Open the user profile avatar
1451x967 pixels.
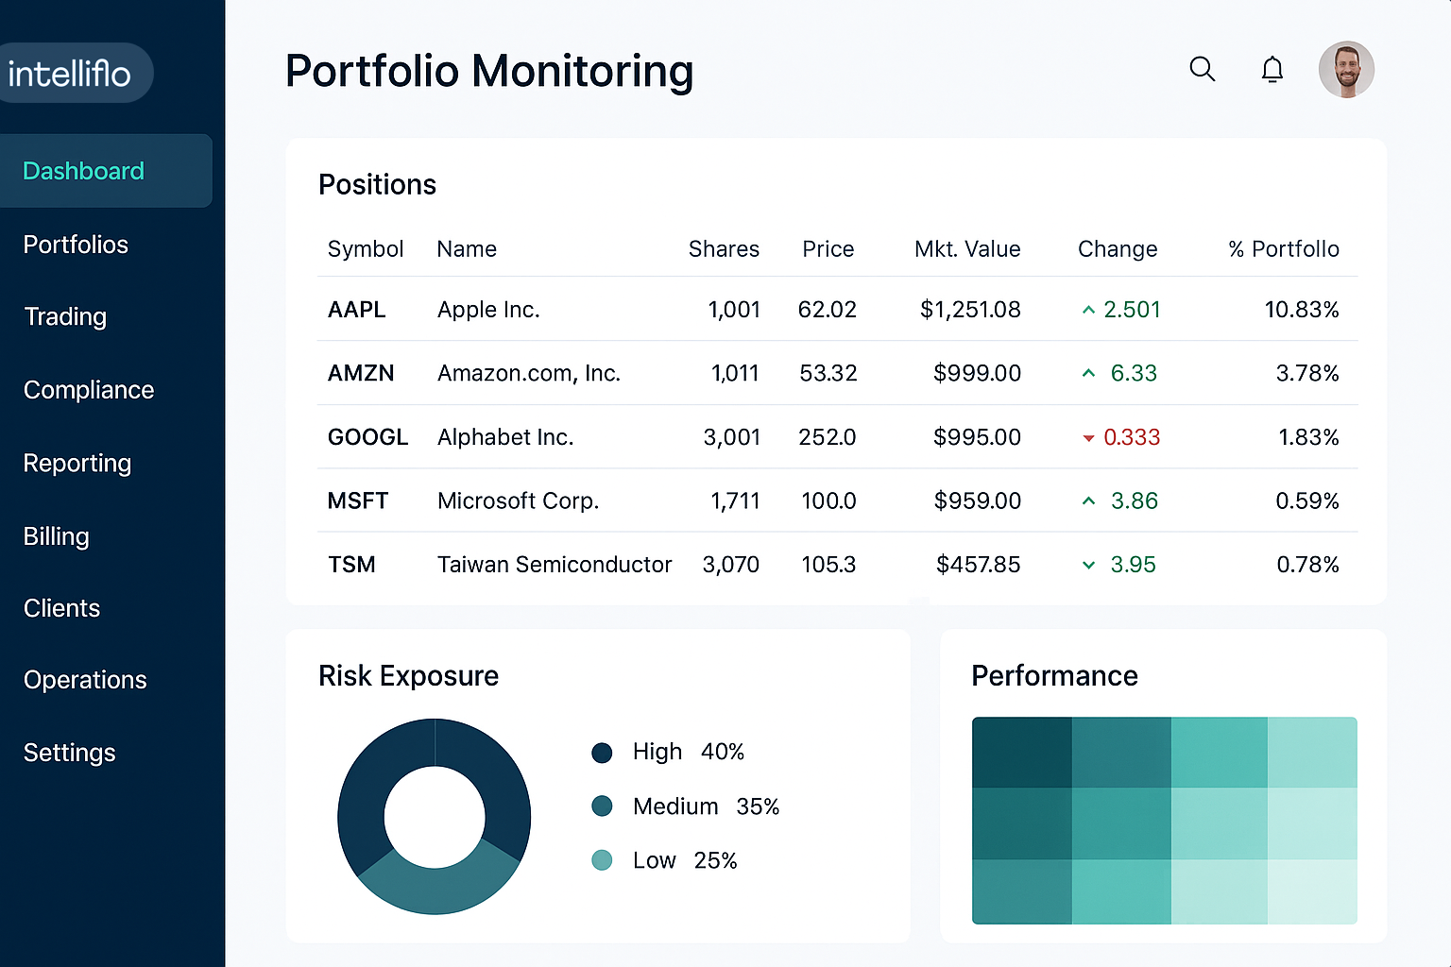[x=1346, y=70]
